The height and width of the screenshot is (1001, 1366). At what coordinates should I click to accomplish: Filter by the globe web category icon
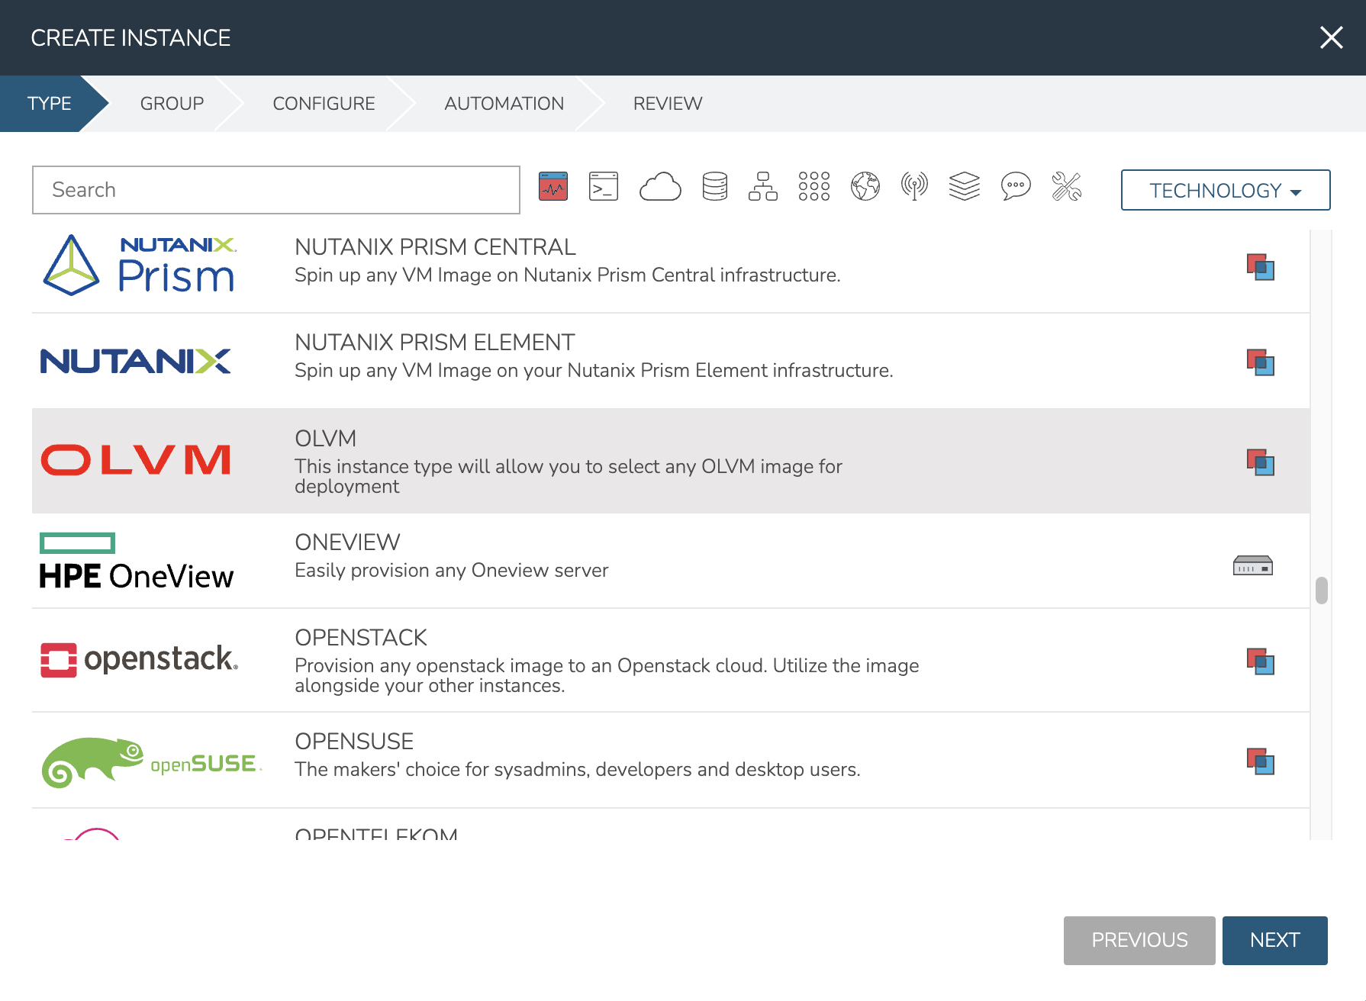point(865,187)
